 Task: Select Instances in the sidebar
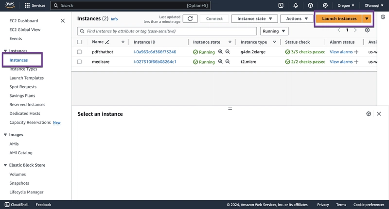coord(18,60)
